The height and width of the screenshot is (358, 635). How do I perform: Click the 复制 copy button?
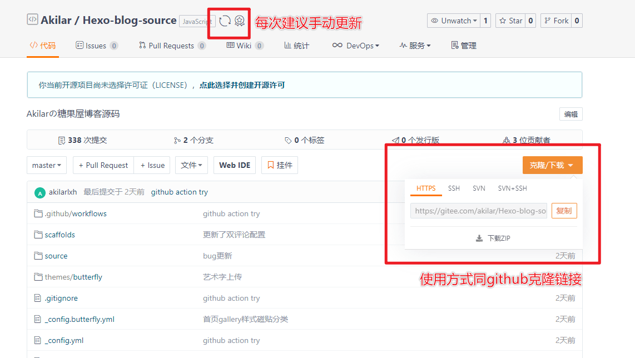(x=564, y=211)
